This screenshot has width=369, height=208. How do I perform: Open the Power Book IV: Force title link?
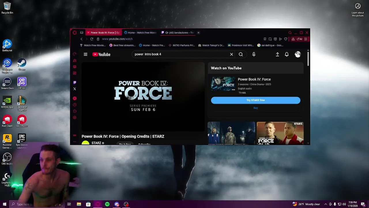coord(254,79)
